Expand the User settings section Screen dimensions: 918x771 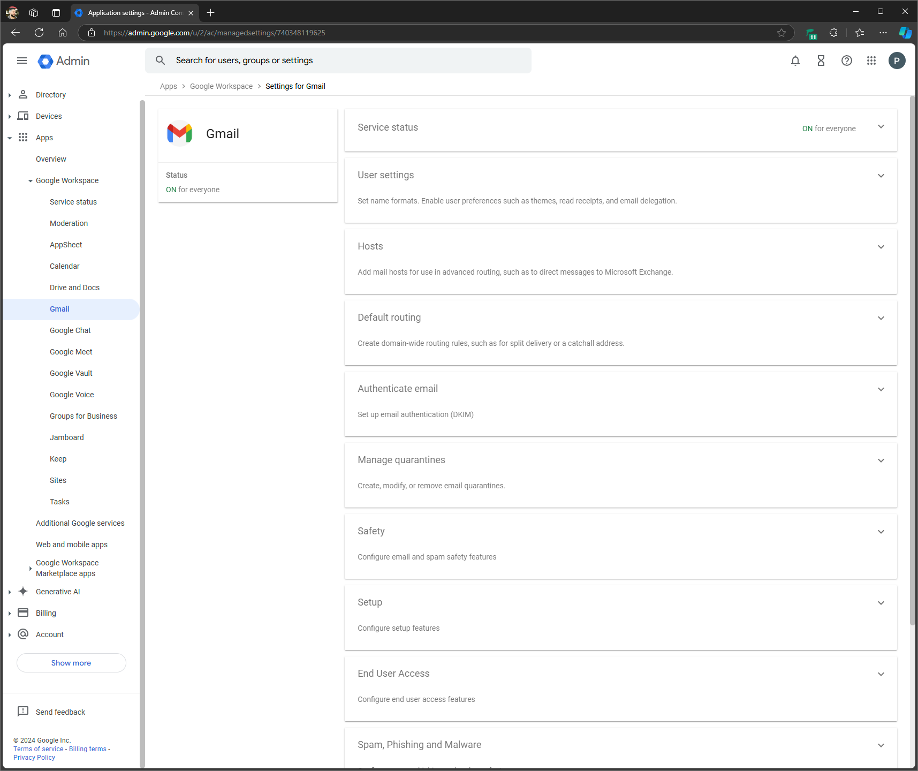click(x=881, y=176)
